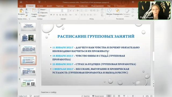The image size is (172, 97).
Task: Start slideshow from status bar icon
Action: [124, 96]
